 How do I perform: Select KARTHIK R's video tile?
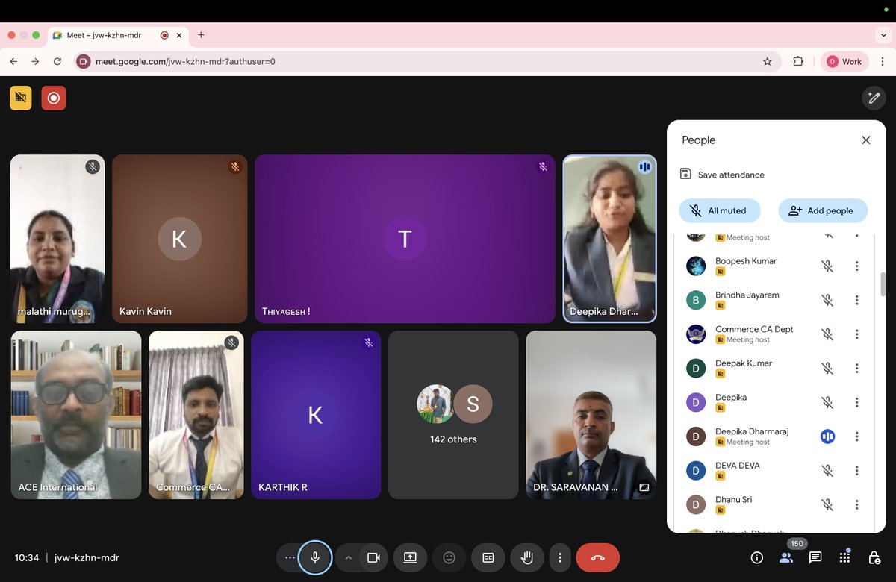pos(316,415)
